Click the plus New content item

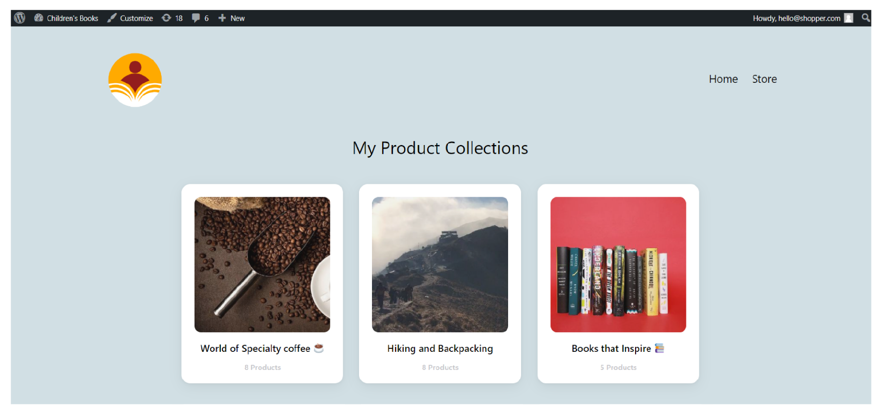(232, 18)
